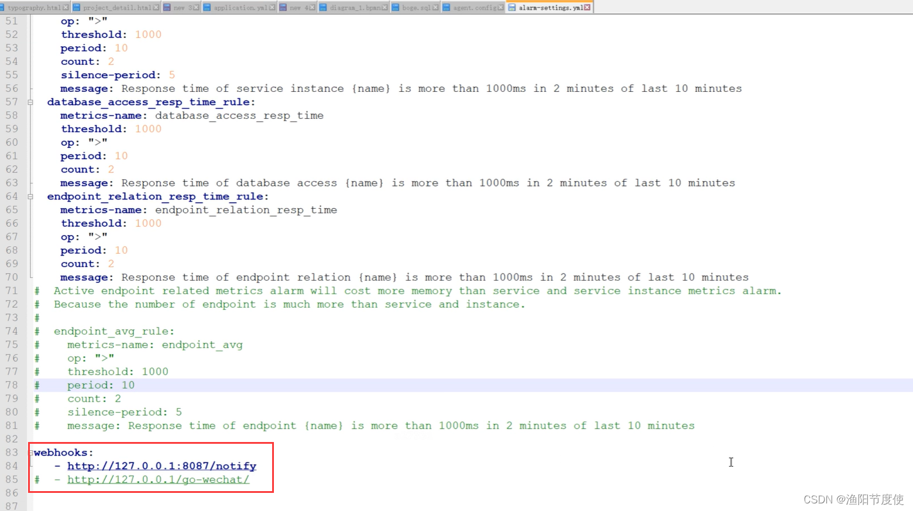Close the typography.html tab
The height and width of the screenshot is (511, 913).
66,8
